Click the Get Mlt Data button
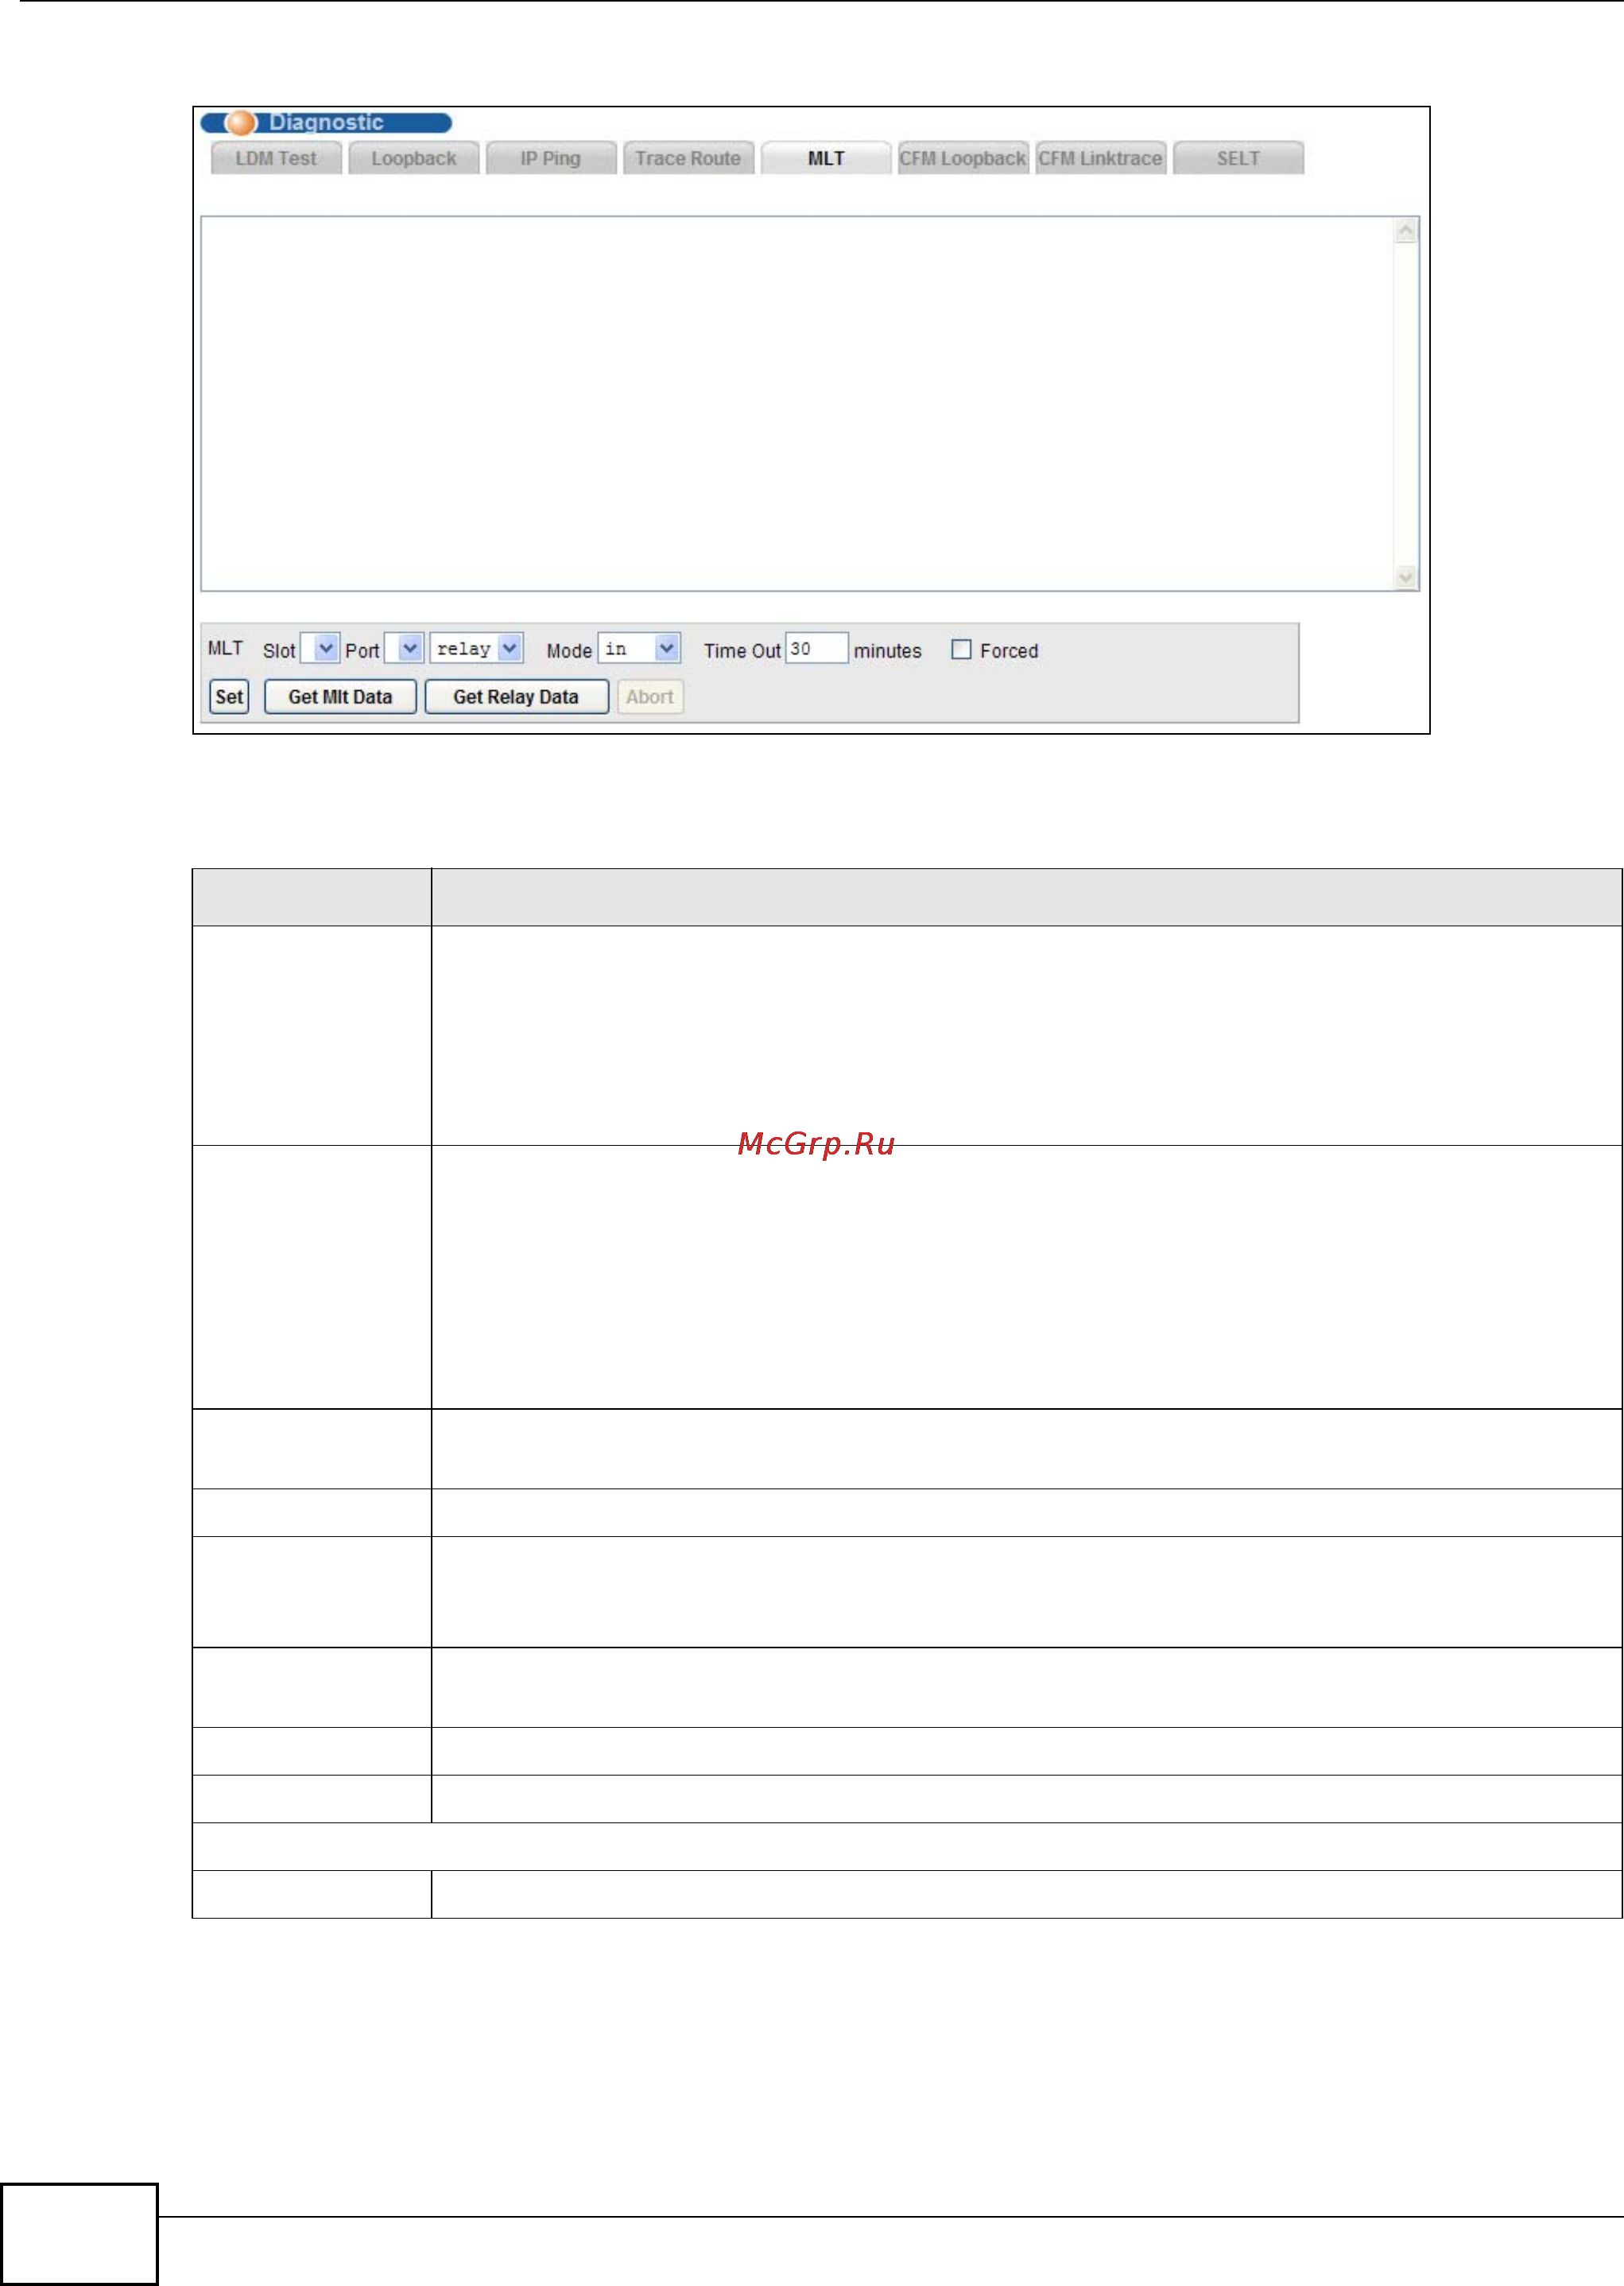Screen dimensions: 1624x2286 tap(340, 697)
